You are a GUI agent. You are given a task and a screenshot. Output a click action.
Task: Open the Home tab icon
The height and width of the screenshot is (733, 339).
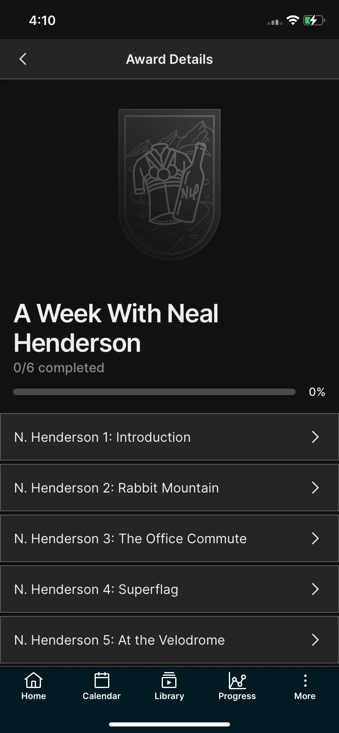click(x=34, y=681)
